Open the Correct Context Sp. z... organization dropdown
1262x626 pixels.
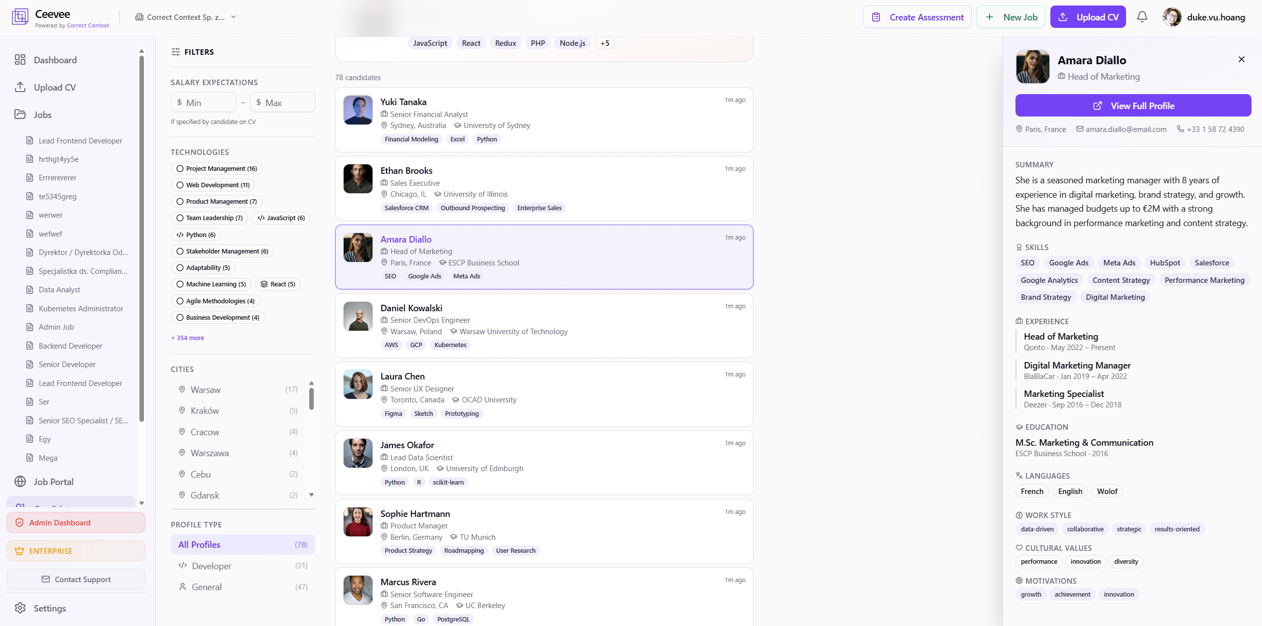click(186, 17)
